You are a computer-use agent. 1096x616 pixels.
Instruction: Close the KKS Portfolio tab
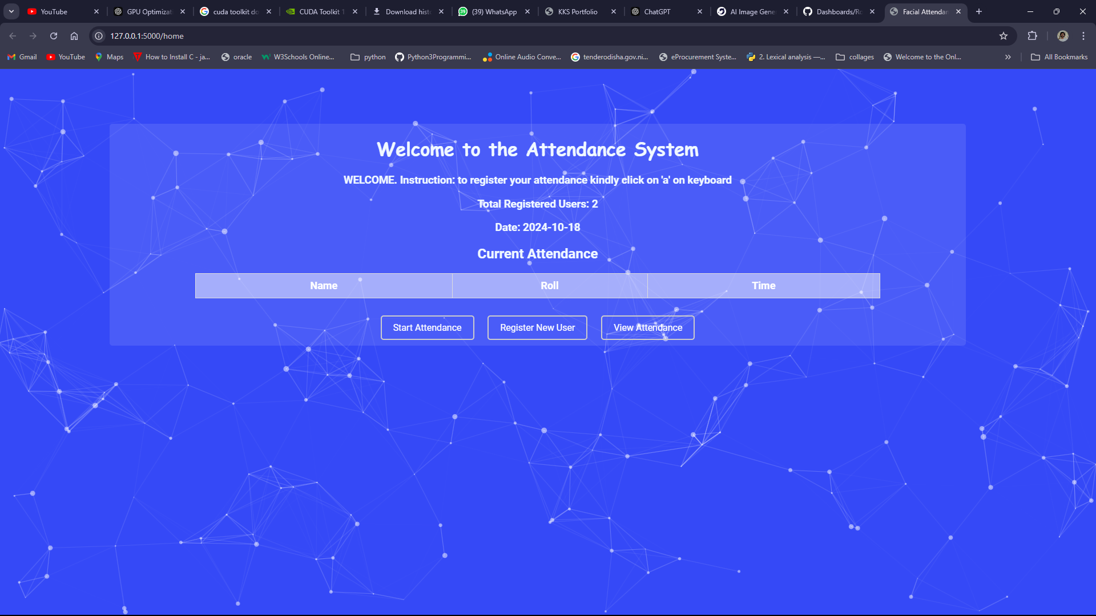[614, 11]
